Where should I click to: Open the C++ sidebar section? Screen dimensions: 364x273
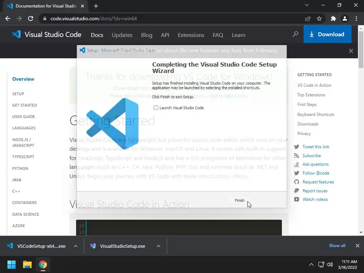pyautogui.click(x=16, y=191)
